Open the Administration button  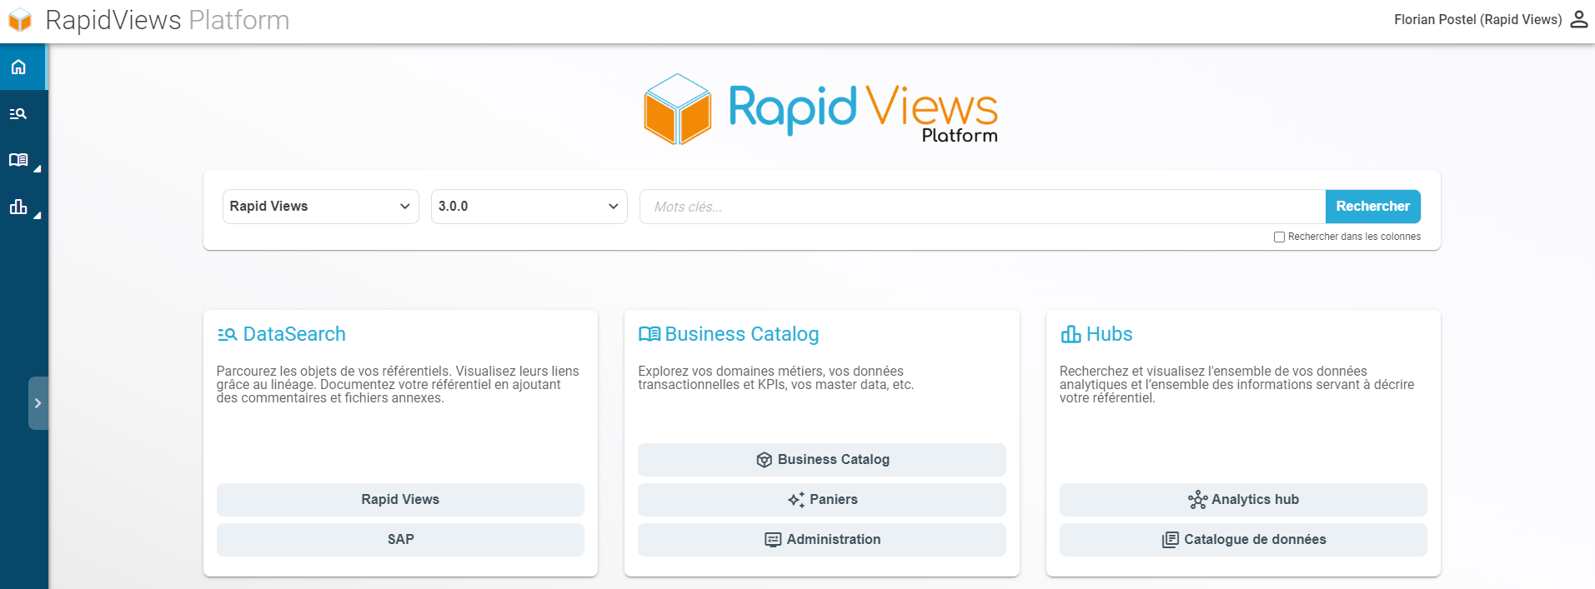(822, 540)
